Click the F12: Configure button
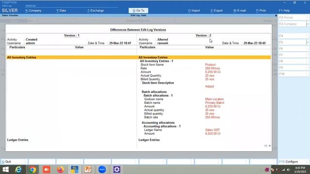The width and height of the screenshot is (310, 174). [293, 161]
